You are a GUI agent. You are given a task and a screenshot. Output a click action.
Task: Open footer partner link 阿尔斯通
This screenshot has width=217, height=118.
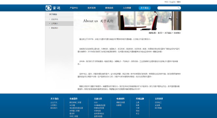[158, 108]
